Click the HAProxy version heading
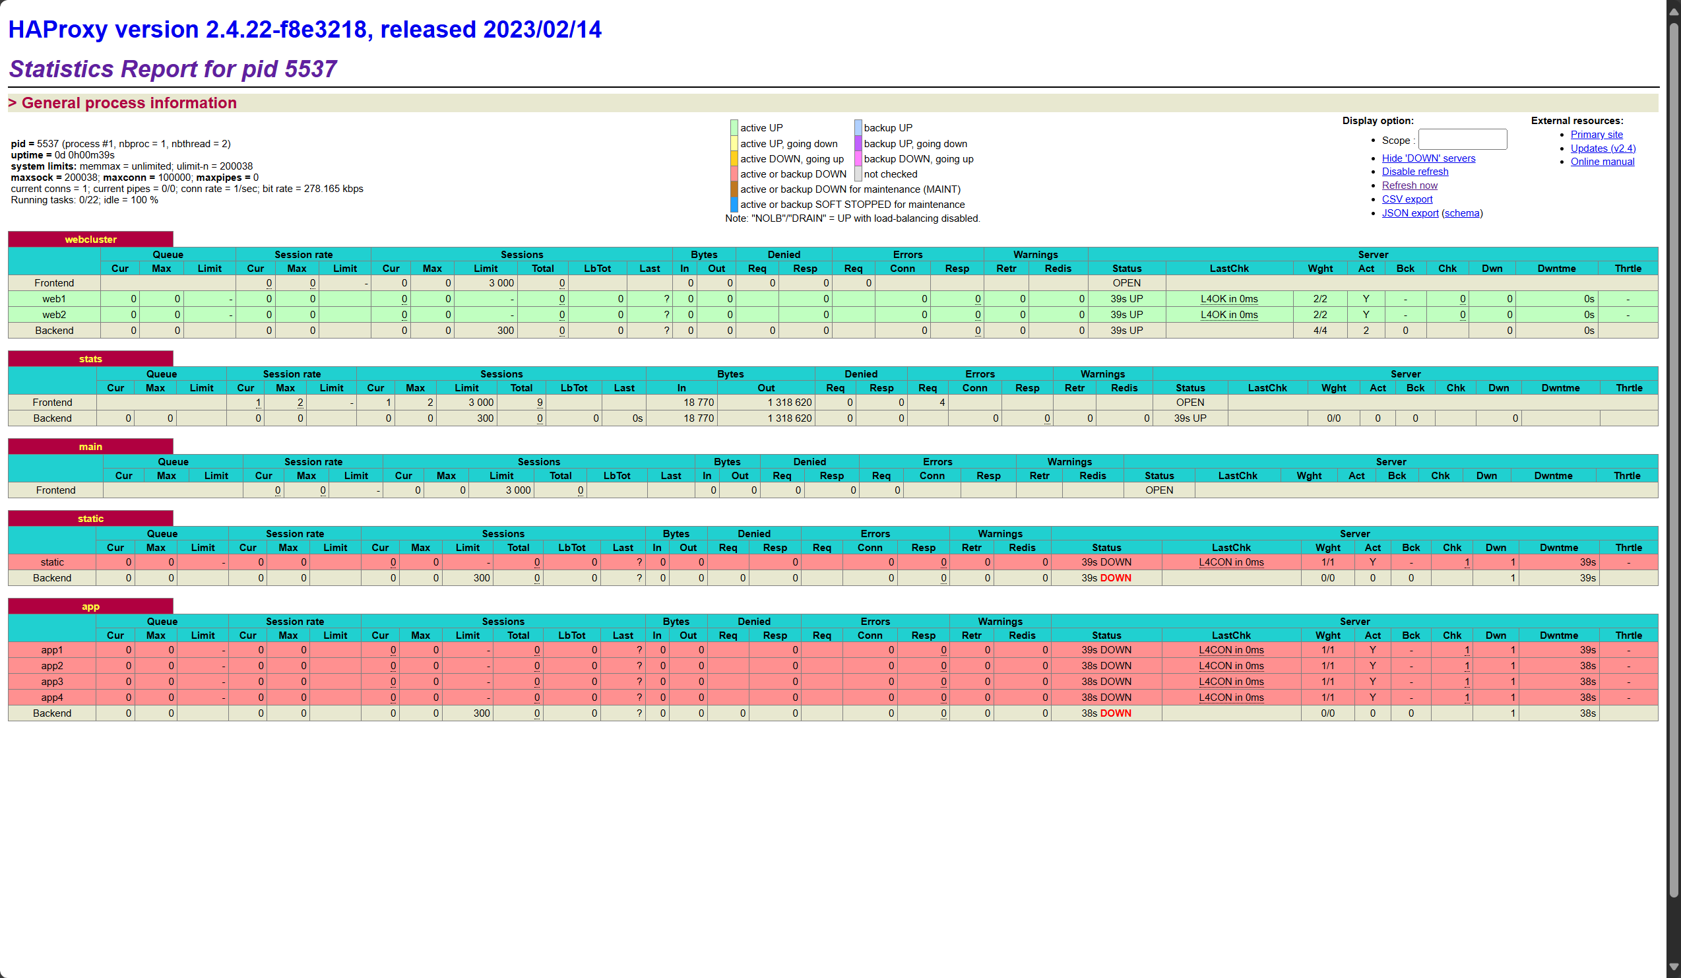The image size is (1681, 978). pyautogui.click(x=305, y=29)
